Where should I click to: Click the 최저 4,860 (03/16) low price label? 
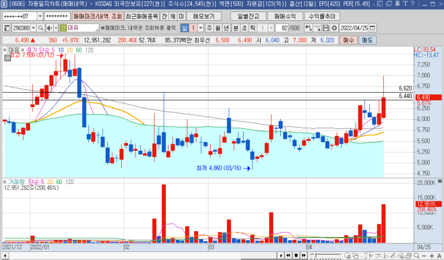tap(219, 168)
